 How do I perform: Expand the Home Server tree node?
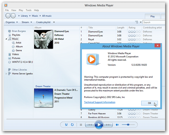(x=6, y=74)
